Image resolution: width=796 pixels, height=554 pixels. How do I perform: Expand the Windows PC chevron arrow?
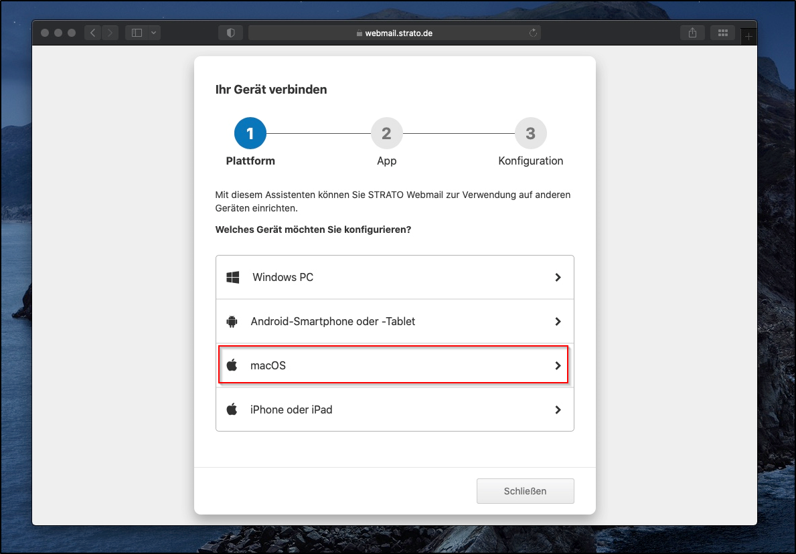click(558, 277)
